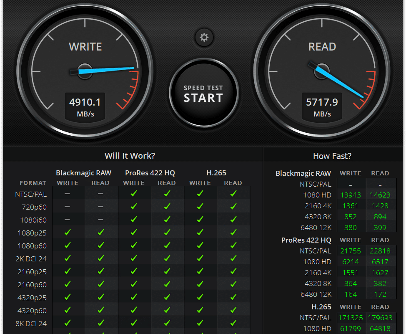Click the READ speed gauge value 5717.9
Viewport: 406px width, 334px height.
point(322,102)
